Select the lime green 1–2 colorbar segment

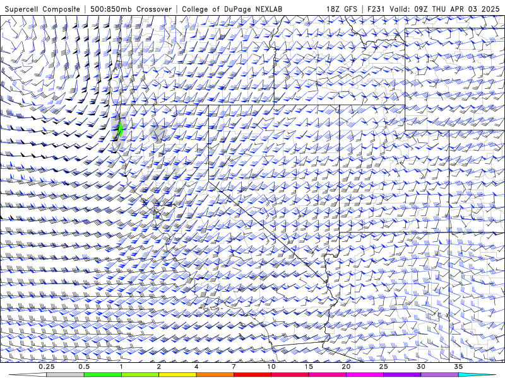point(140,375)
